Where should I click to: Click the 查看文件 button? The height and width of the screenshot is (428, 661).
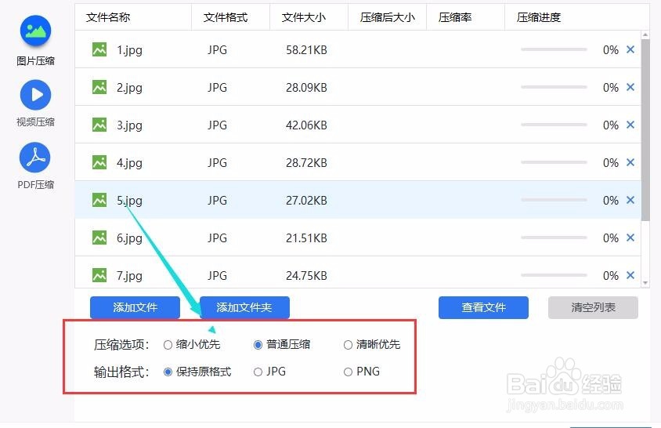(483, 307)
